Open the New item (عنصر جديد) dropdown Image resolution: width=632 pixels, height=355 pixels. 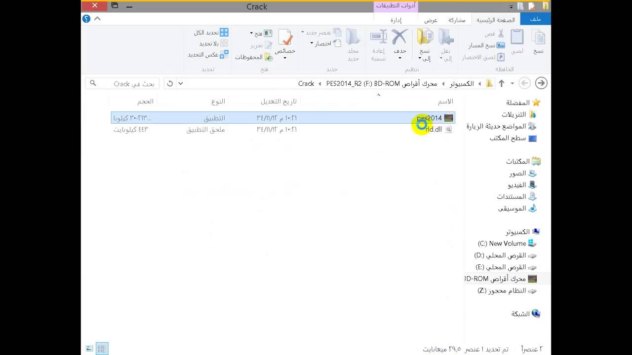[x=321, y=33]
